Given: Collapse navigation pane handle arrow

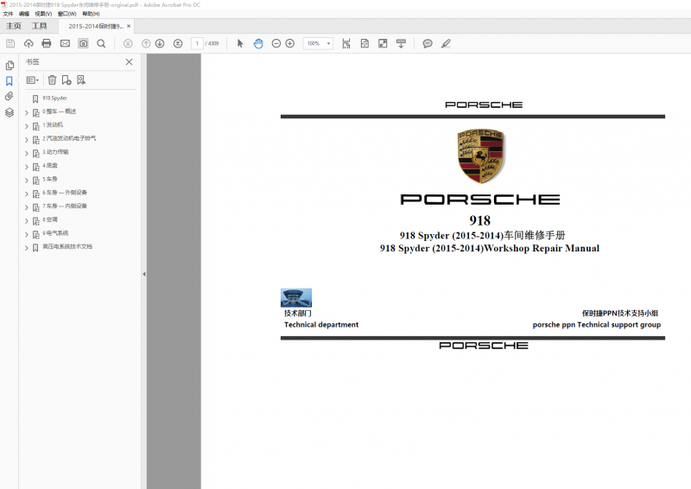Looking at the screenshot, I should coord(144,274).
